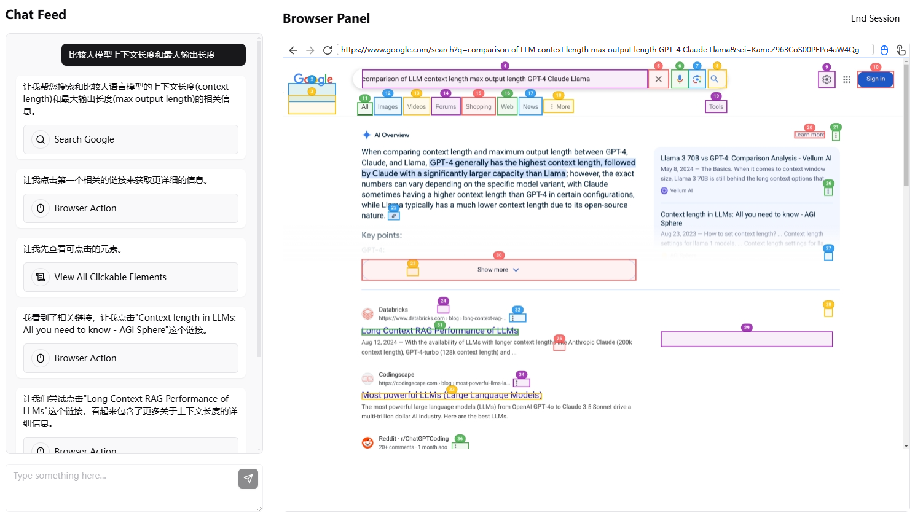This screenshot has height=518, width=915.
Task: Click the AI Overview label
Action: tap(391, 135)
